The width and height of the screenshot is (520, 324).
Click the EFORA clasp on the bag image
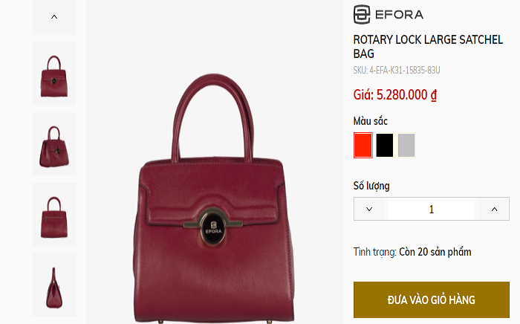(213, 227)
